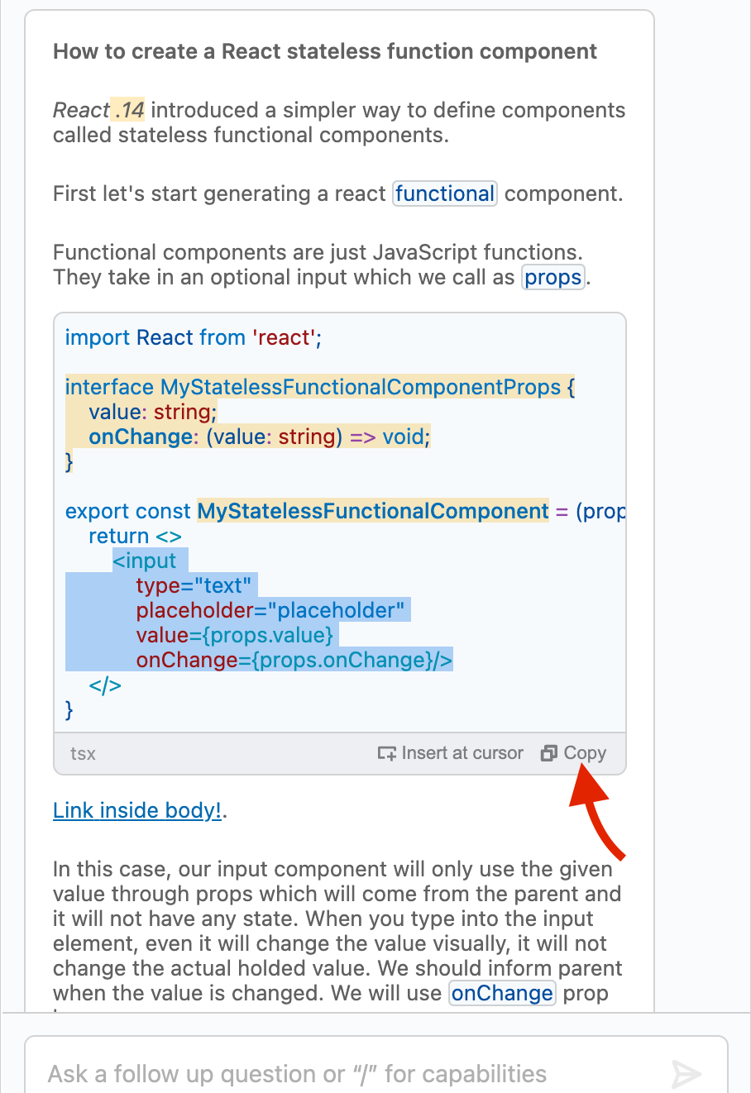Click the 'type="text"' code line
751x1093 pixels.
(x=194, y=585)
